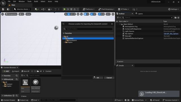Select the SkyLight actor in Outliner
Image resolution: width=181 pixels, height=102 pixels.
pos(128,36)
